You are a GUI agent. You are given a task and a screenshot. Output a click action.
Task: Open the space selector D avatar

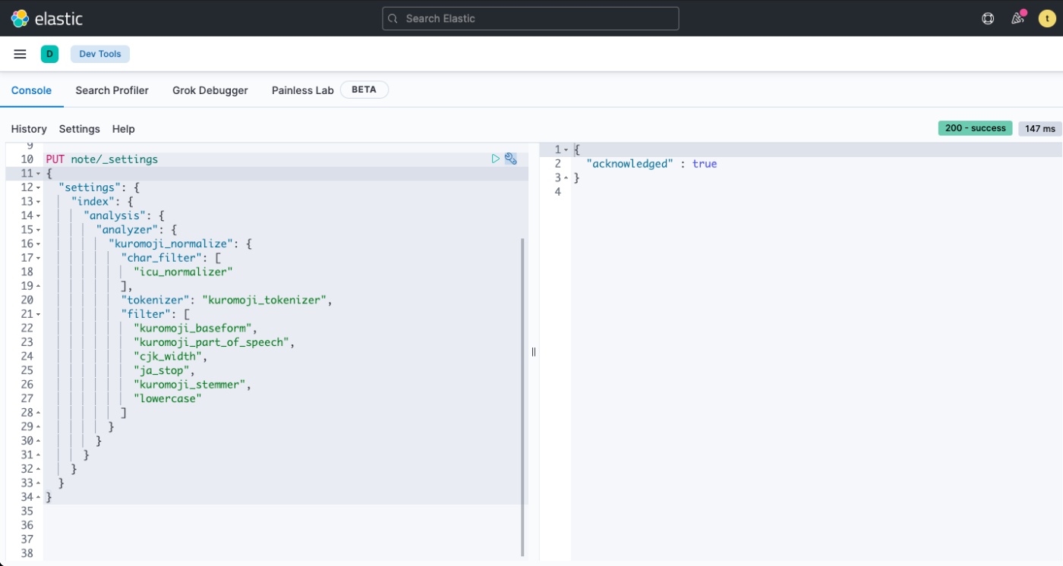(49, 54)
